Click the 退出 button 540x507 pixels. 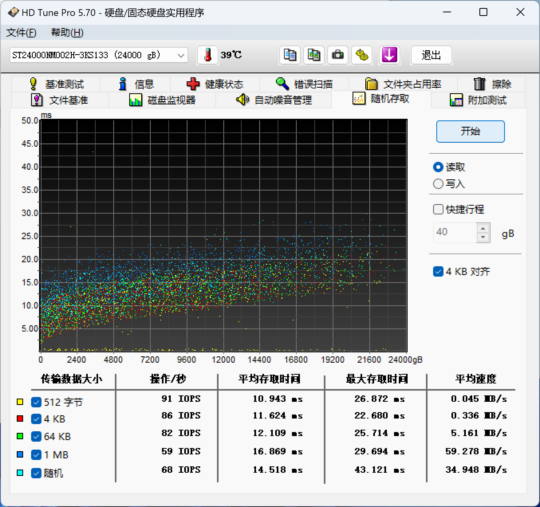point(431,55)
